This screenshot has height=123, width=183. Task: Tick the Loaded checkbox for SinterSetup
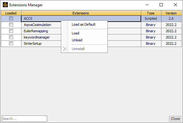click(11, 44)
